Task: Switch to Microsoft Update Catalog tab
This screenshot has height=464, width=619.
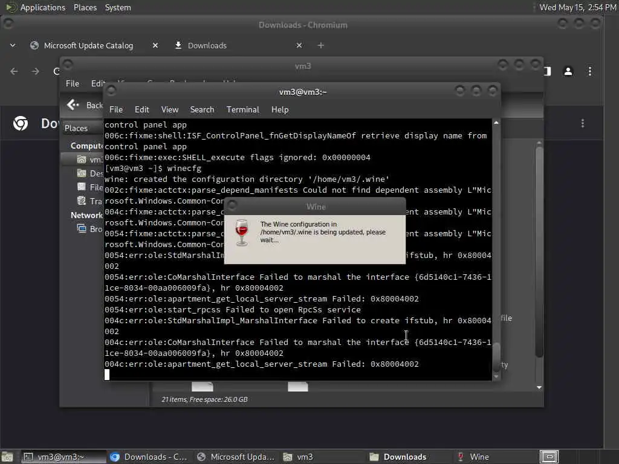Action: (x=88, y=46)
